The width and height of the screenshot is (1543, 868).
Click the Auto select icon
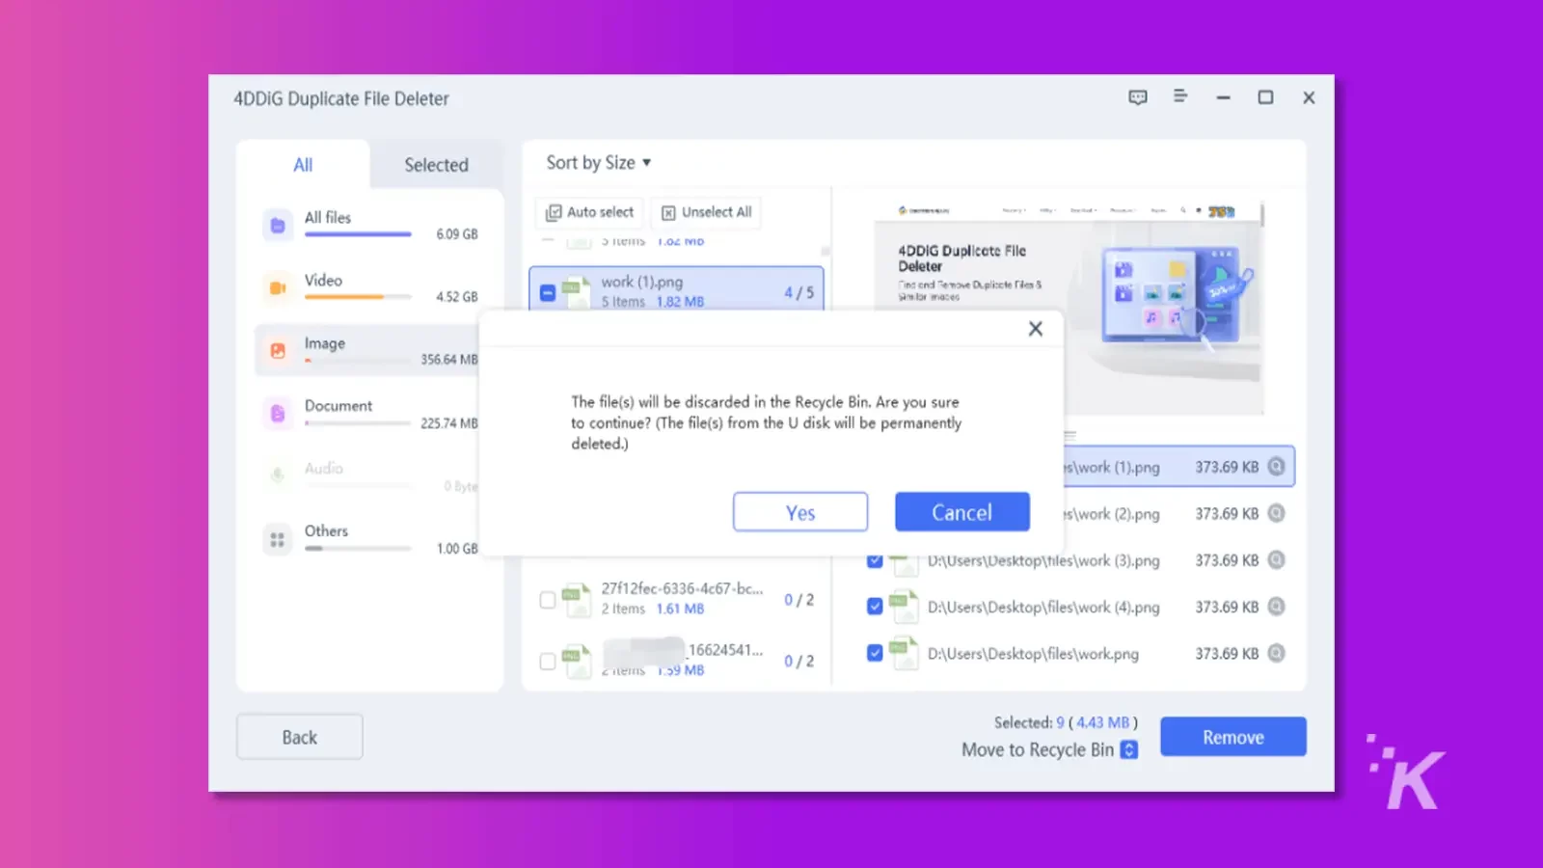554,212
